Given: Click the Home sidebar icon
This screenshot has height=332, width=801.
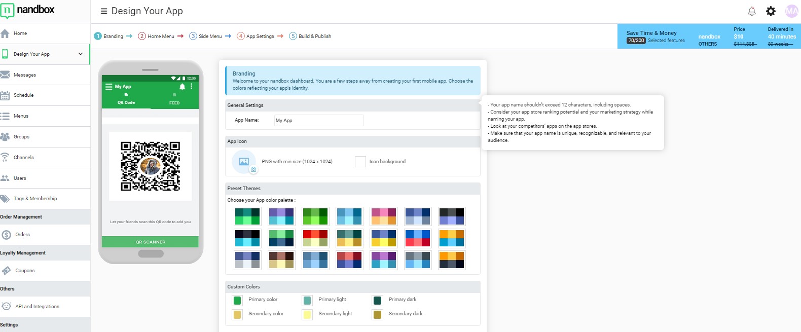Looking at the screenshot, I should point(5,33).
